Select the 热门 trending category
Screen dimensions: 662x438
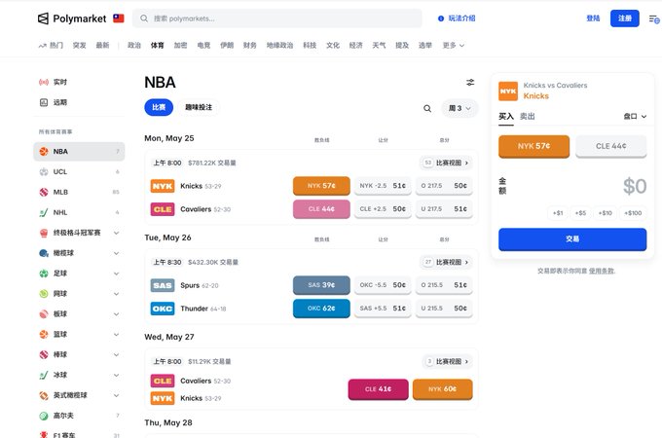click(51, 45)
